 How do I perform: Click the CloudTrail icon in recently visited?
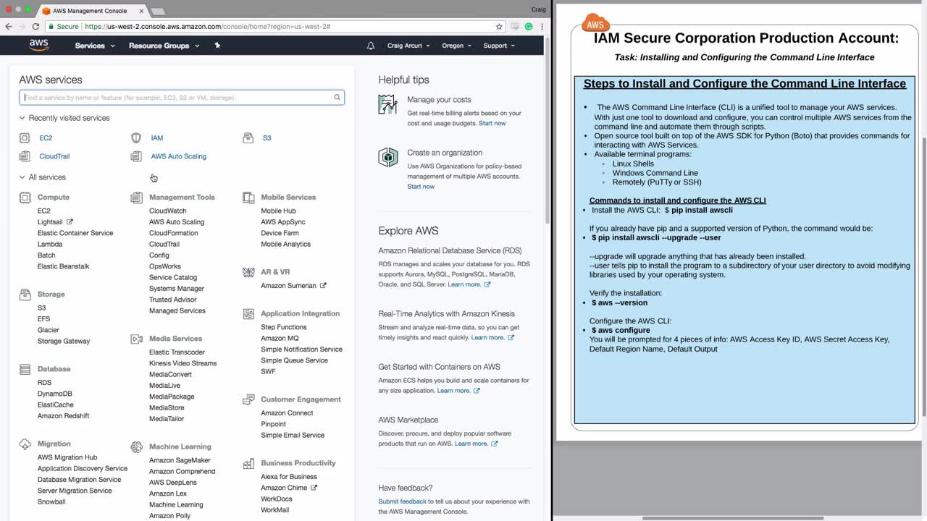click(x=25, y=156)
